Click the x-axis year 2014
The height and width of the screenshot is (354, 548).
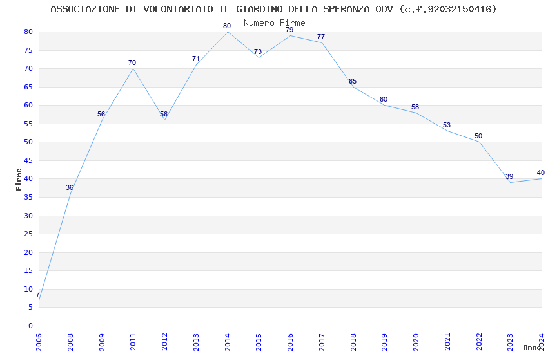(x=227, y=342)
